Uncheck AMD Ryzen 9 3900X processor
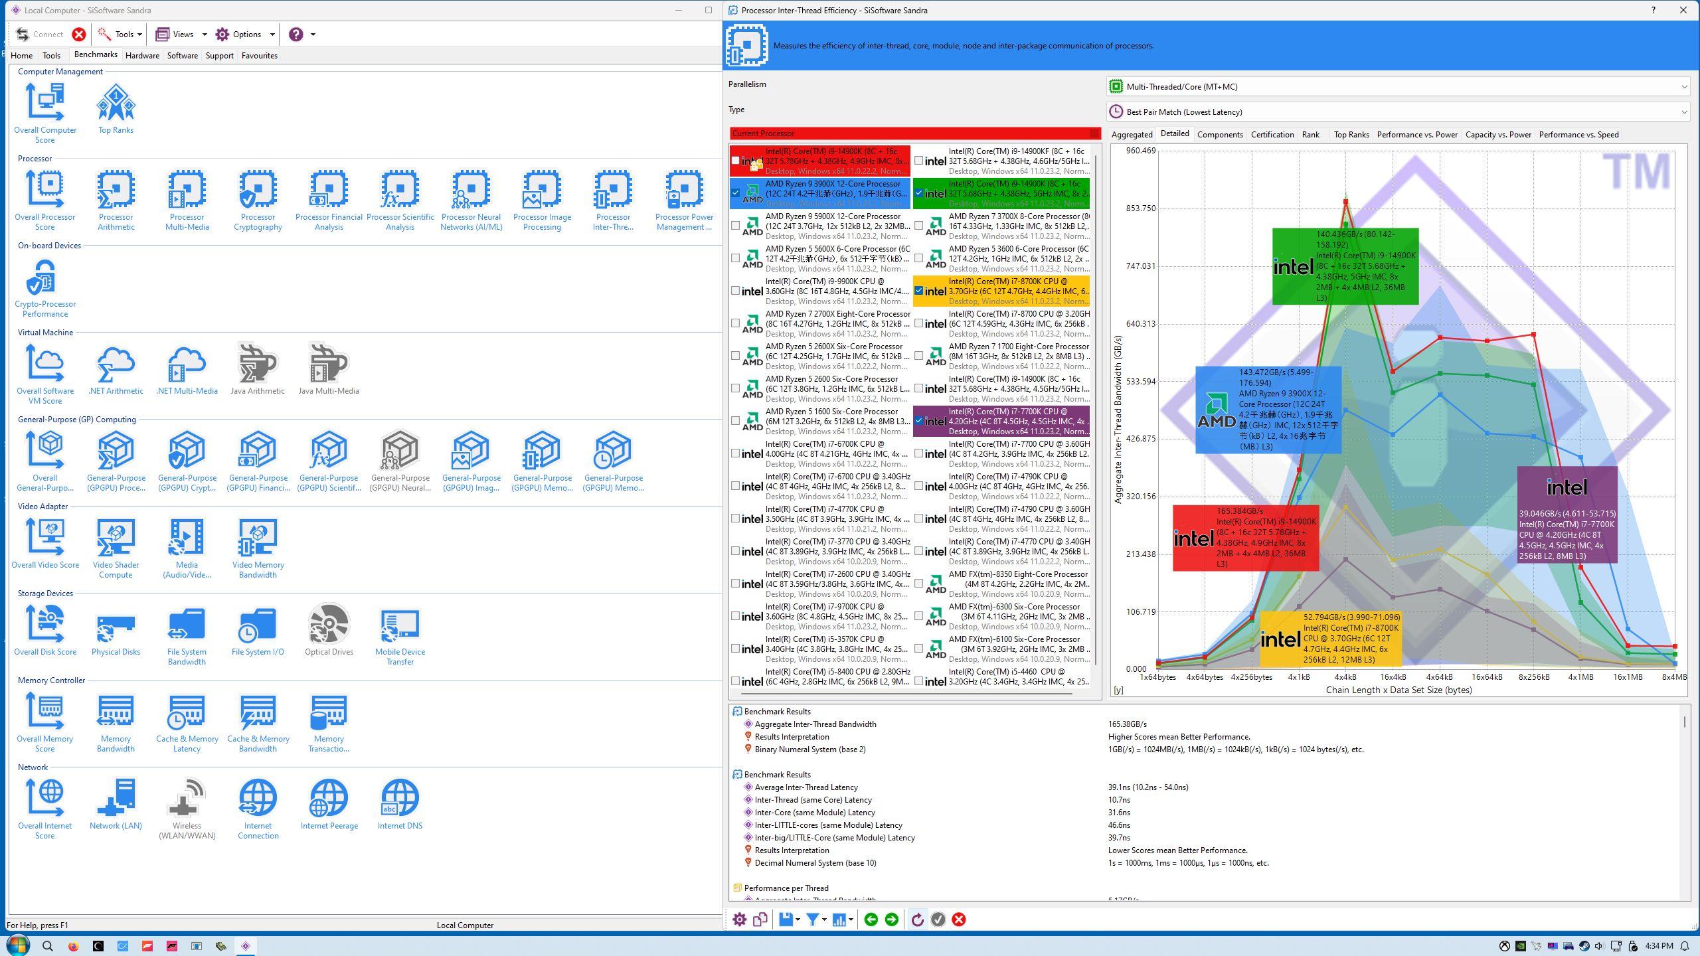The width and height of the screenshot is (1700, 956). tap(735, 193)
